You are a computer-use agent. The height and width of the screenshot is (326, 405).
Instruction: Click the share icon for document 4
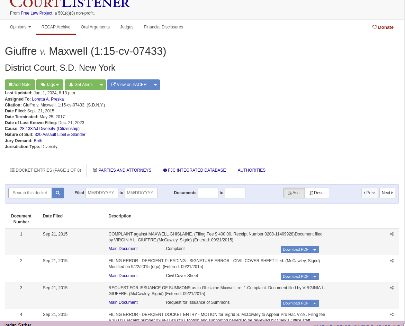coord(391,315)
